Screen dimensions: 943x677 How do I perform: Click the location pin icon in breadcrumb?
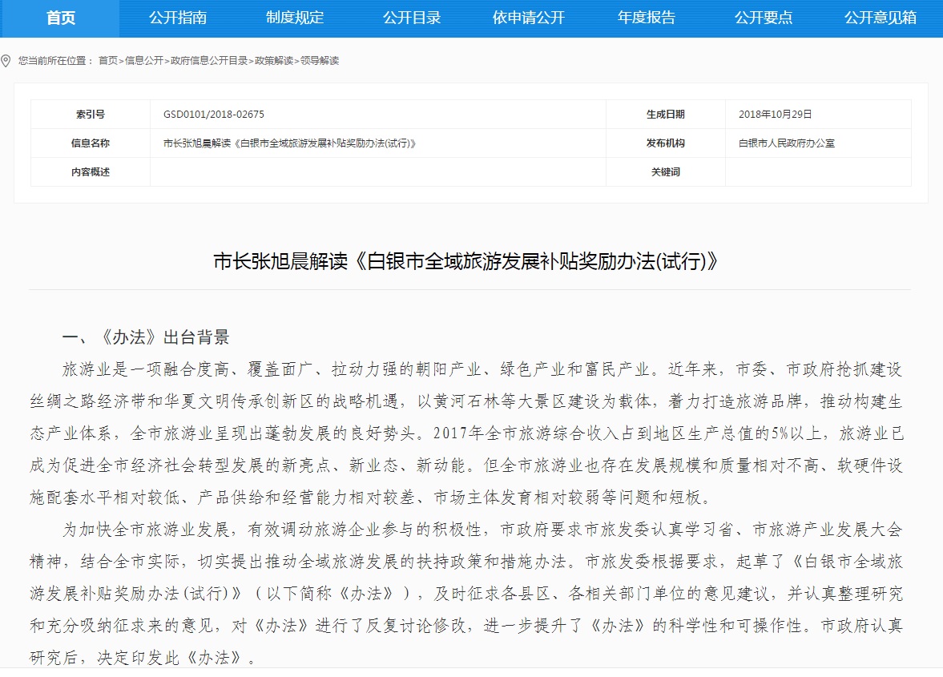click(x=6, y=61)
